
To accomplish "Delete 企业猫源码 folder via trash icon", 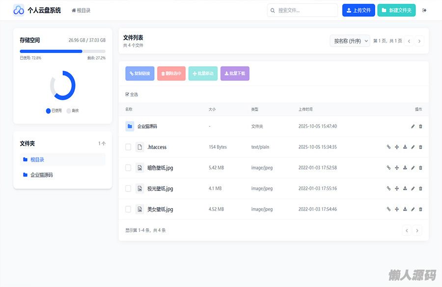I will pos(420,126).
